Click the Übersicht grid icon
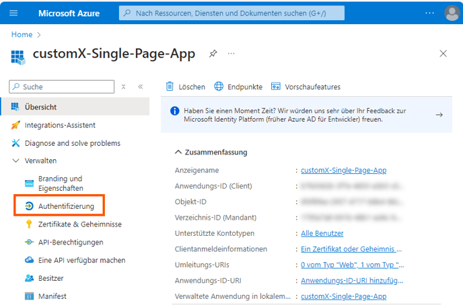Screen dimensions: 463x305 coord(15,107)
